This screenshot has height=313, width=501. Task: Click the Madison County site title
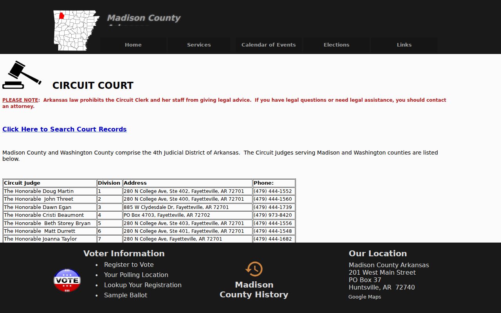point(144,18)
